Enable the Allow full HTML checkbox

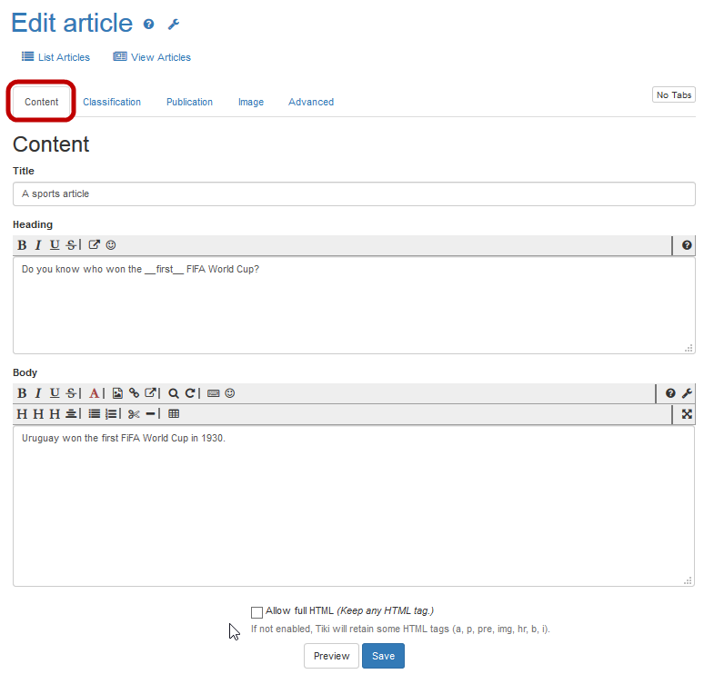click(x=256, y=612)
